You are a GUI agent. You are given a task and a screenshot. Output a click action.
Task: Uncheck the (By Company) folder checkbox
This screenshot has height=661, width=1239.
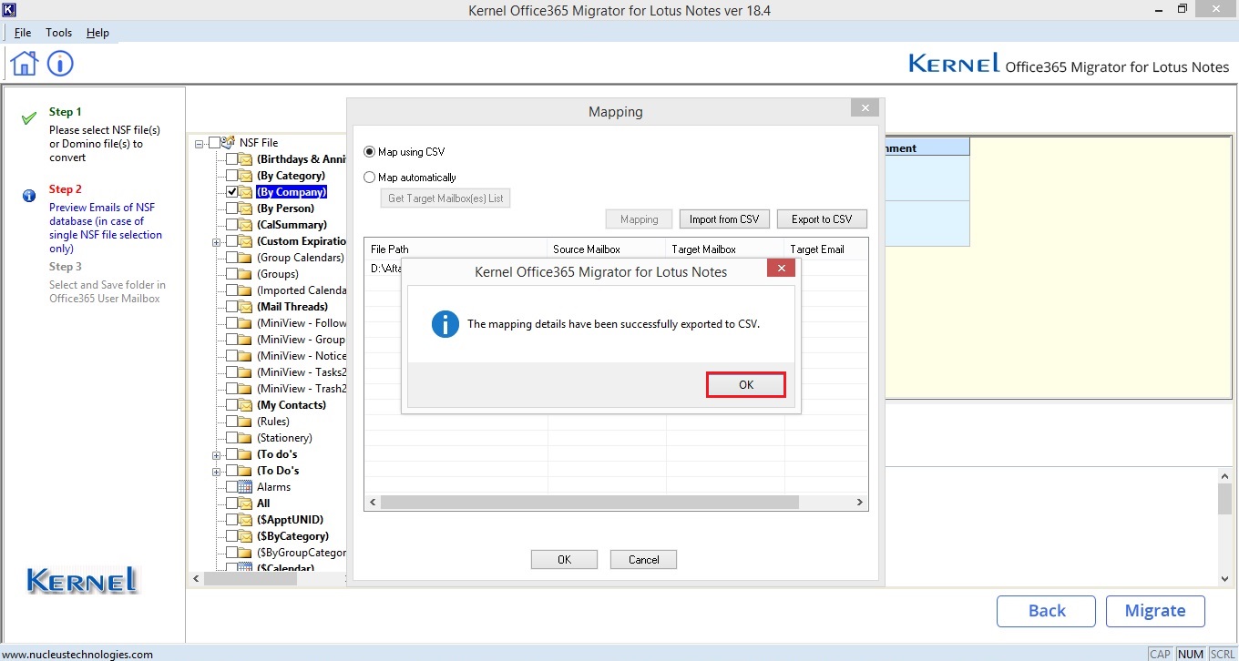(231, 192)
